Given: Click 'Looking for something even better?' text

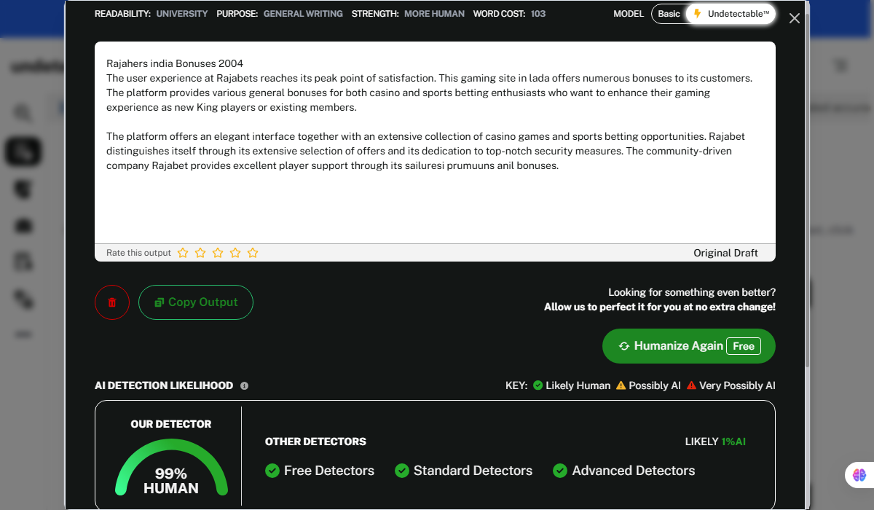Looking at the screenshot, I should (x=692, y=292).
